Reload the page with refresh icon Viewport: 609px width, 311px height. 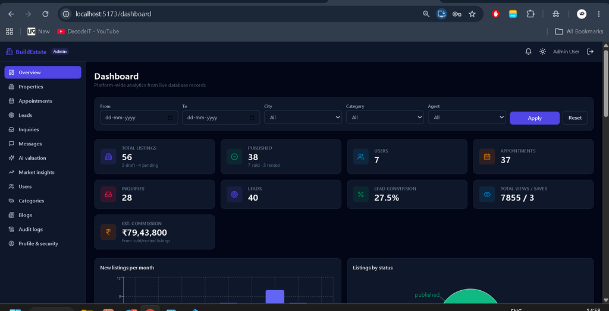pyautogui.click(x=45, y=14)
